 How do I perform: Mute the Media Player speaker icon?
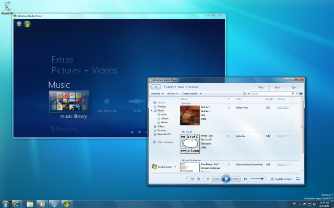[x=245, y=179]
